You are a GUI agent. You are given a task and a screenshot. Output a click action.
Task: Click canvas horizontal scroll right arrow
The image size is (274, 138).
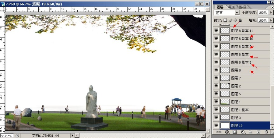pyautogui.click(x=203, y=136)
